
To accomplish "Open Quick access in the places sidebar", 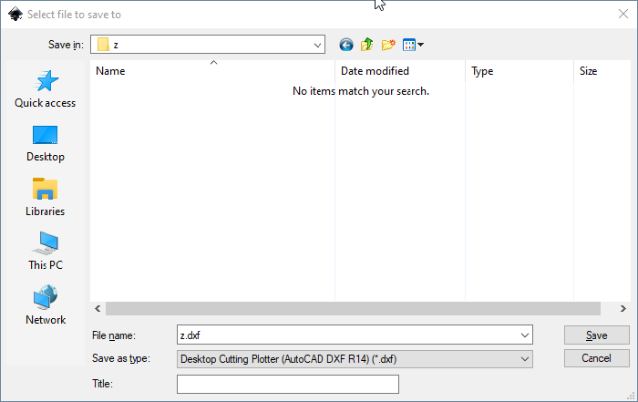I will pyautogui.click(x=46, y=88).
